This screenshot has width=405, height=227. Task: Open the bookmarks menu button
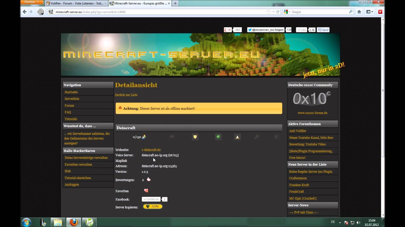click(370, 12)
